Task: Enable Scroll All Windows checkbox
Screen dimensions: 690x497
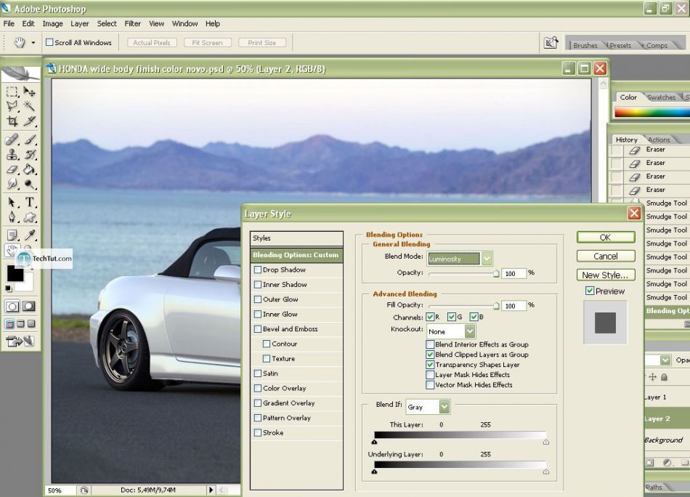Action: pos(49,42)
